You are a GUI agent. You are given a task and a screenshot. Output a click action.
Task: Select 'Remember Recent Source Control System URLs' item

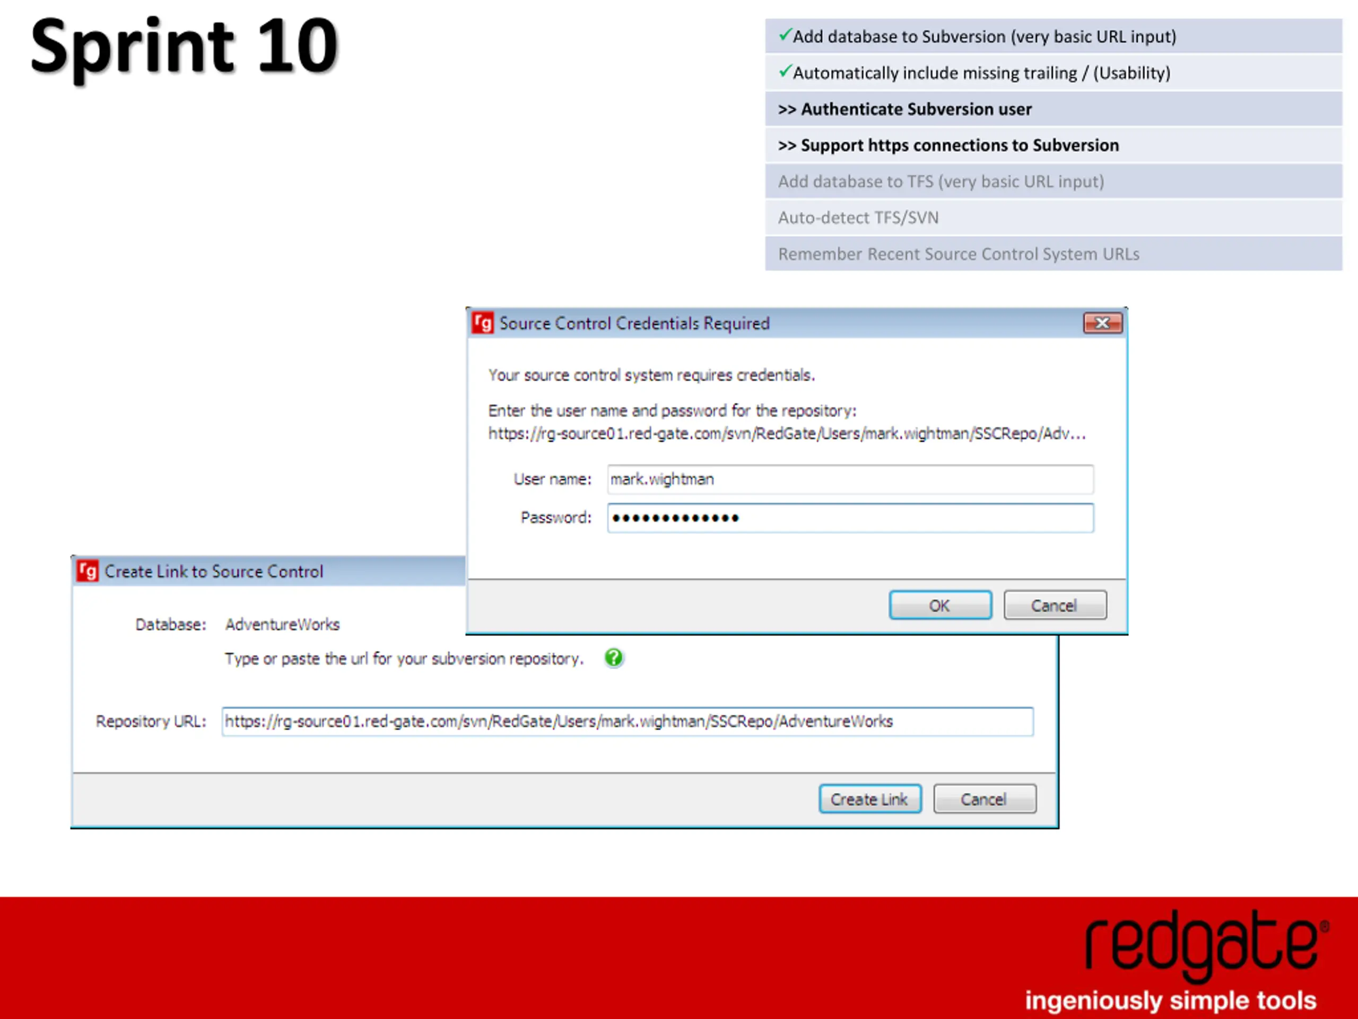(1054, 254)
